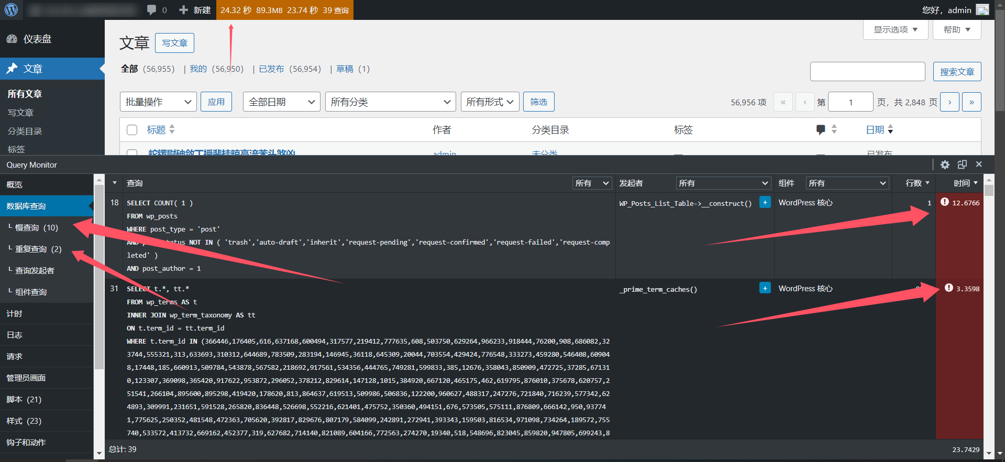The image size is (1005, 462).
Task: Click the dashboard gauge icon
Action: (x=12, y=39)
